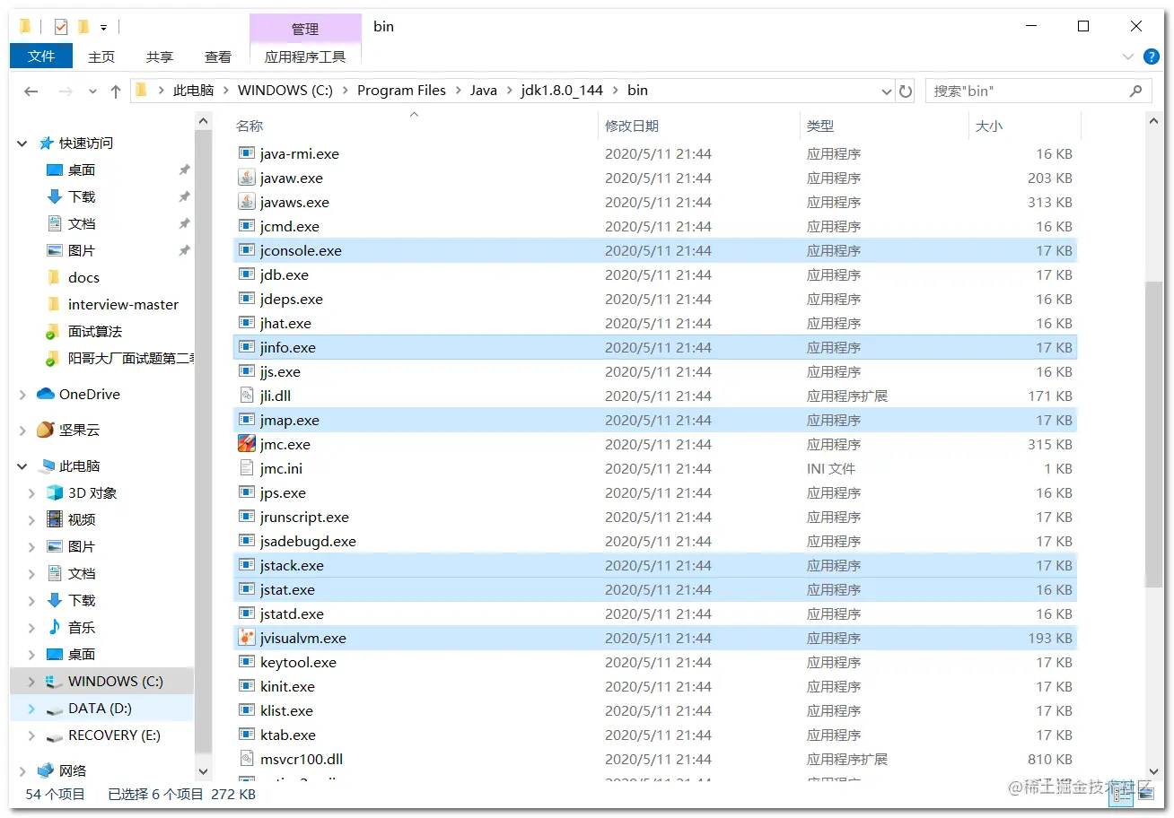The width and height of the screenshot is (1174, 818).
Task: Select the jps.exe file name
Action: coord(283,493)
